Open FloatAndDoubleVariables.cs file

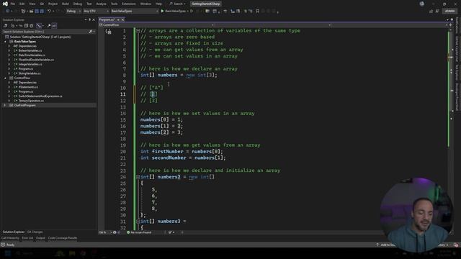36,60
